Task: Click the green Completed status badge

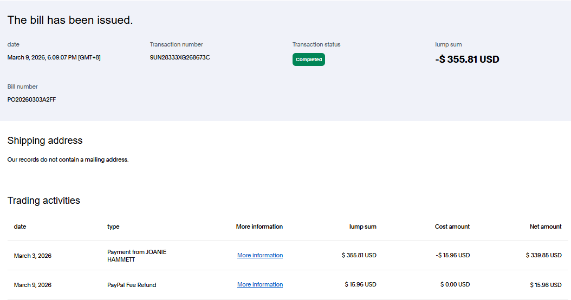Action: [309, 59]
